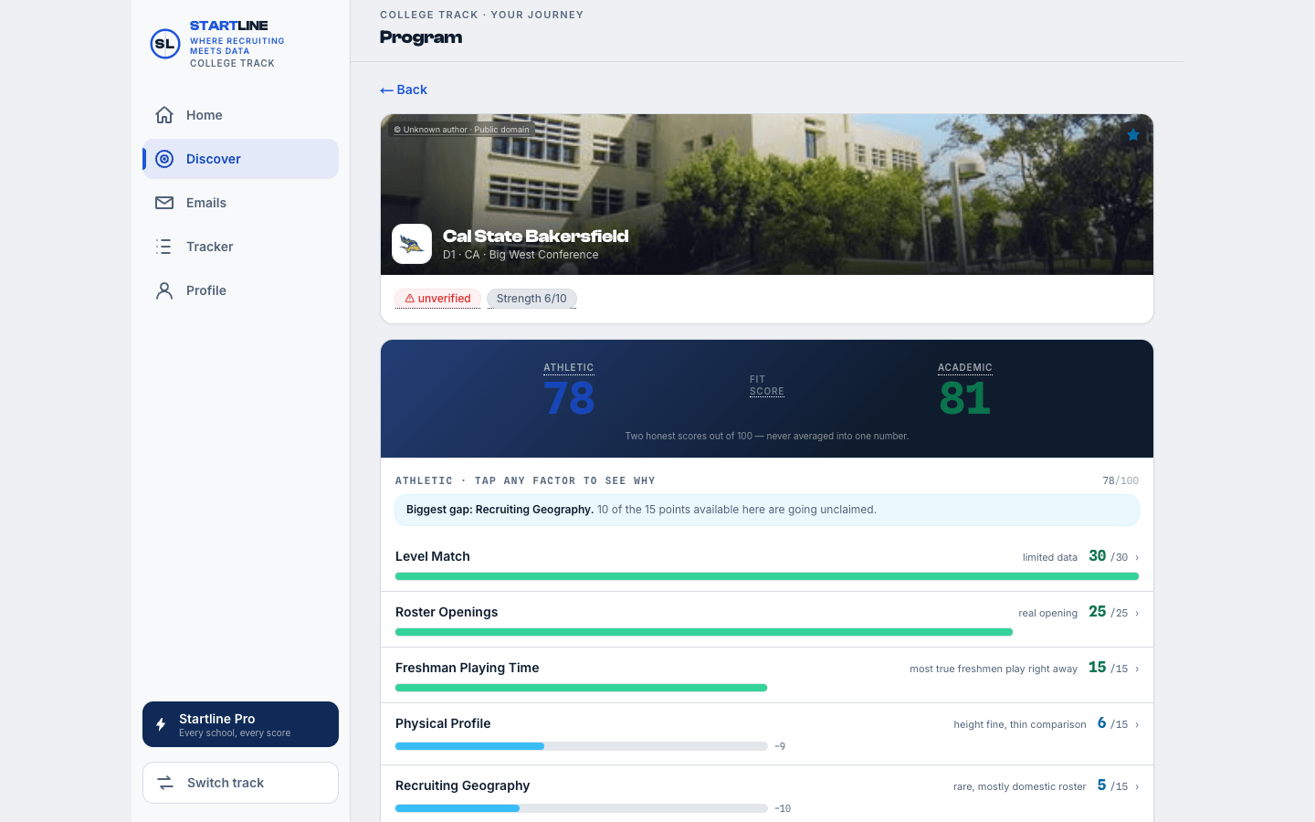Expand the Physical Profile chevron
Viewport: 1315px width, 822px height.
coord(1137,724)
